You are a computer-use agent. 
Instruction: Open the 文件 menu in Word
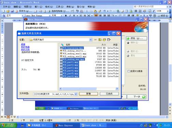(x=6, y=7)
